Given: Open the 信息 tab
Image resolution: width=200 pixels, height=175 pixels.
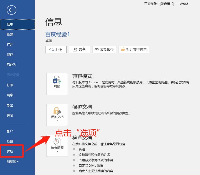Looking at the screenshot, I should [x=17, y=24].
